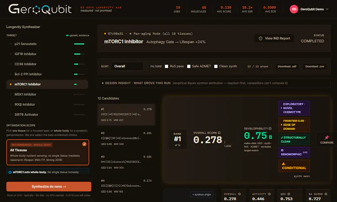The height and width of the screenshot is (202, 337).
Task: Open candidate #4 scored 0.174
Action: pyautogui.click(x=126, y=186)
